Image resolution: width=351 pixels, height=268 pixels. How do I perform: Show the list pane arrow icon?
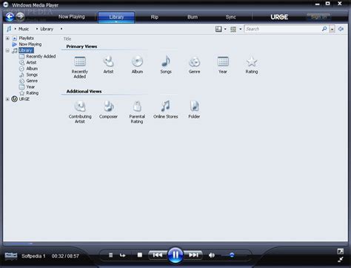[x=341, y=29]
